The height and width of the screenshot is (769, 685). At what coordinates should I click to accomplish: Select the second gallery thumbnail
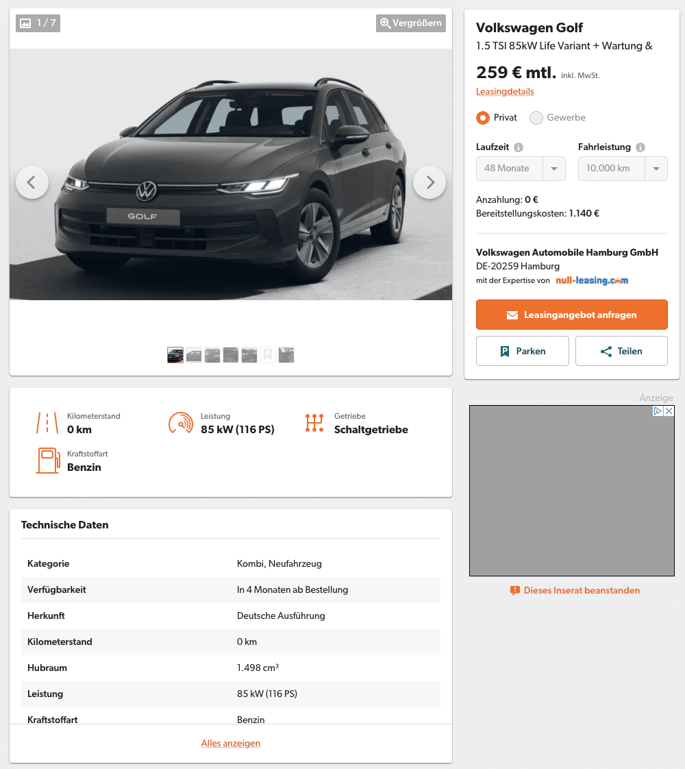coord(194,355)
